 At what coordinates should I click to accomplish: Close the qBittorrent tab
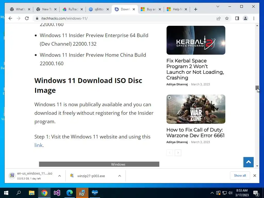pyautogui.click(x=108, y=9)
